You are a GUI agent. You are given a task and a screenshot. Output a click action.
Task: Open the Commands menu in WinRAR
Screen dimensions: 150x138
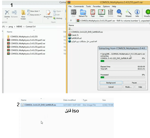click(x=79, y=7)
